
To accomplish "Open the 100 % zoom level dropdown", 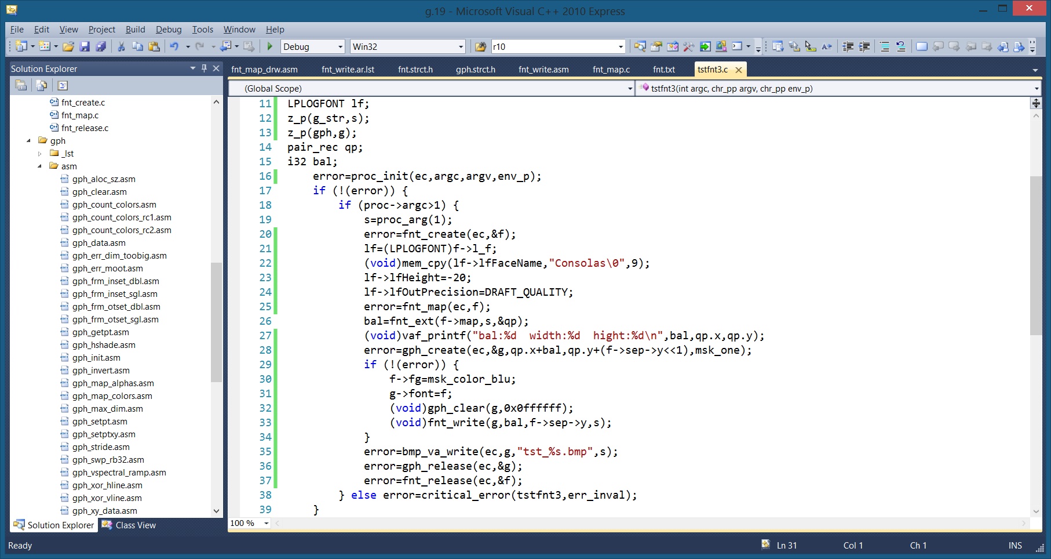I will click(x=250, y=523).
